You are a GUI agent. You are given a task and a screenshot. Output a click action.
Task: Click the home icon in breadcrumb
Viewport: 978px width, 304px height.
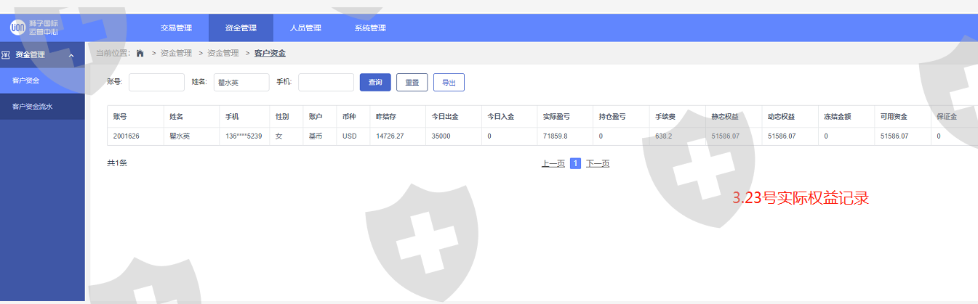tap(140, 53)
